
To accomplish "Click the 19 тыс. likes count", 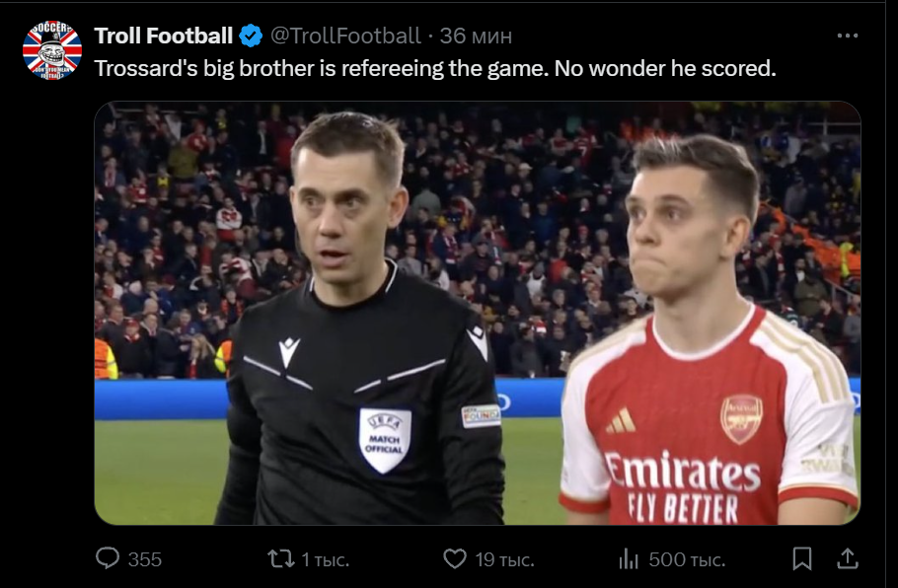I will pyautogui.click(x=504, y=560).
